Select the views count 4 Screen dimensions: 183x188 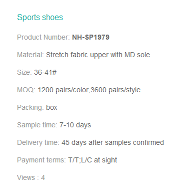pos(43,177)
